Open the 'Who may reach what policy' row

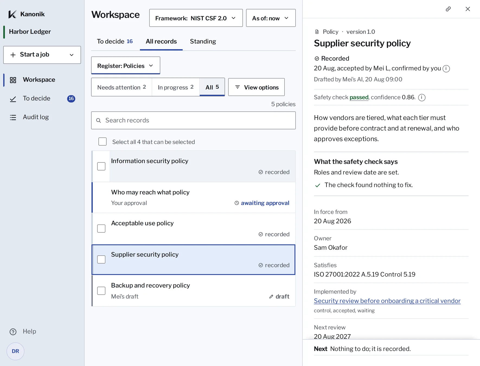[193, 197]
